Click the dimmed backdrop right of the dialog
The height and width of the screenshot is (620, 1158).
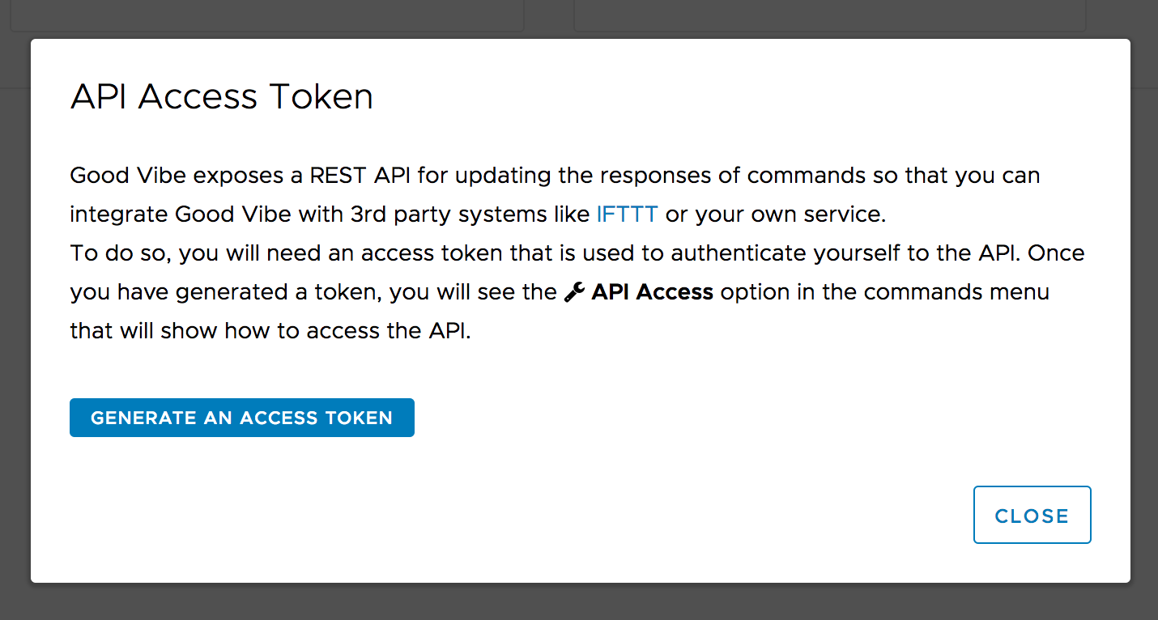coord(1144,324)
